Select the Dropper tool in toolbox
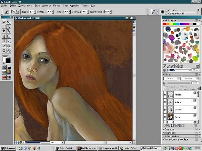 4,46
